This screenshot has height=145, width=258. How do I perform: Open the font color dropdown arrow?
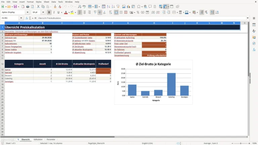[69, 12]
